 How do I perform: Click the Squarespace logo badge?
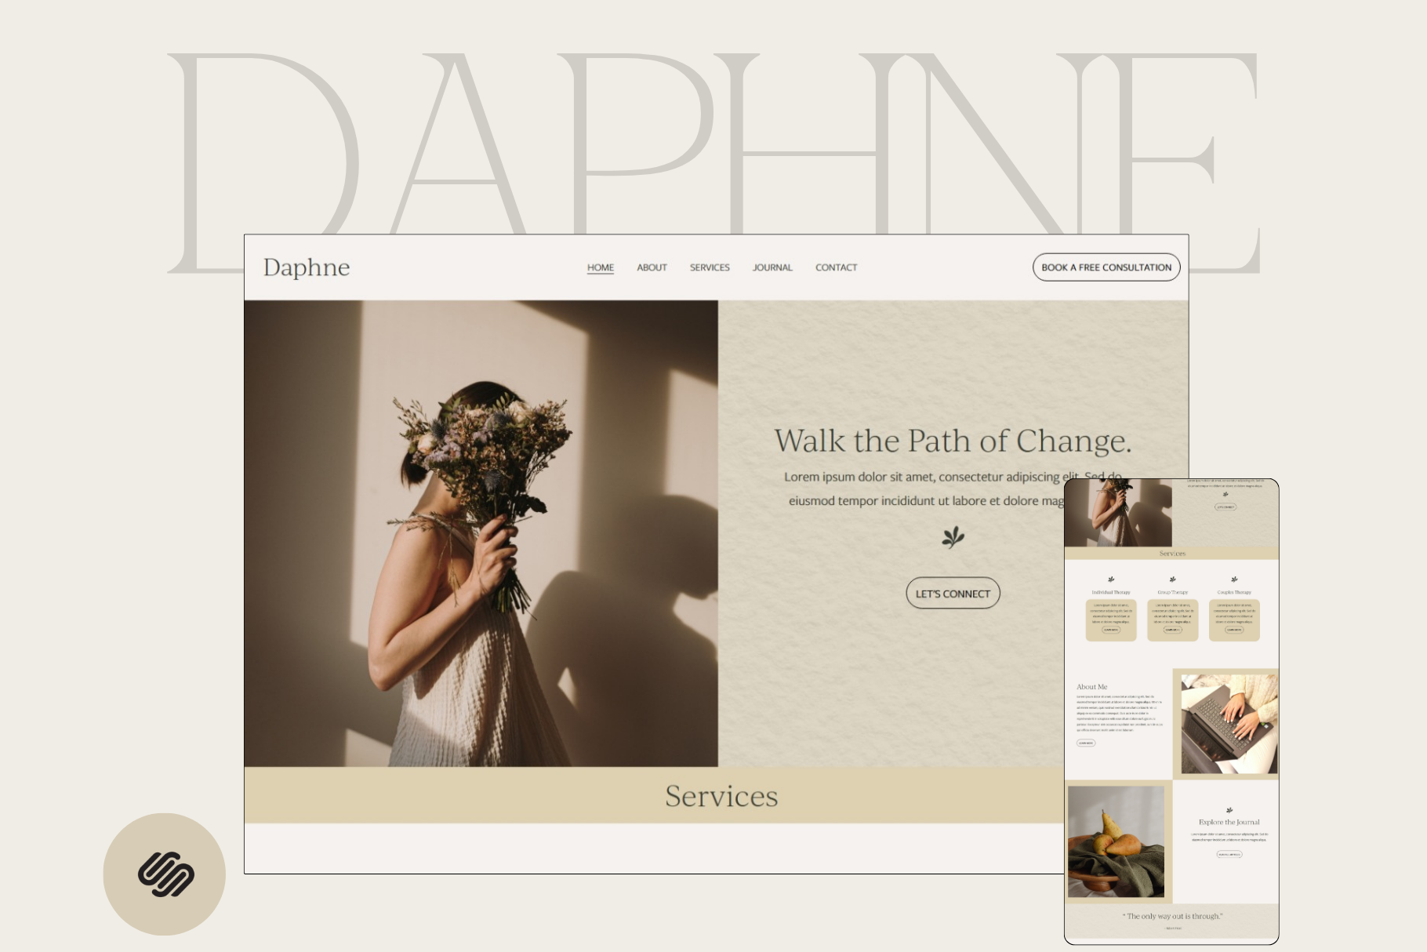pos(165,874)
